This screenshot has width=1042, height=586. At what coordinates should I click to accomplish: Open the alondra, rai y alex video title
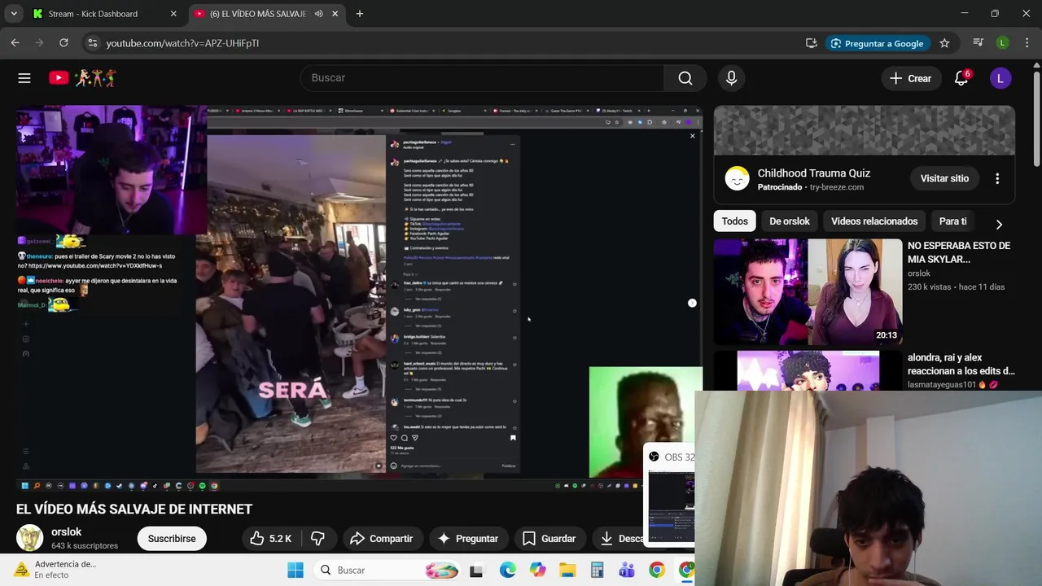coord(961,365)
